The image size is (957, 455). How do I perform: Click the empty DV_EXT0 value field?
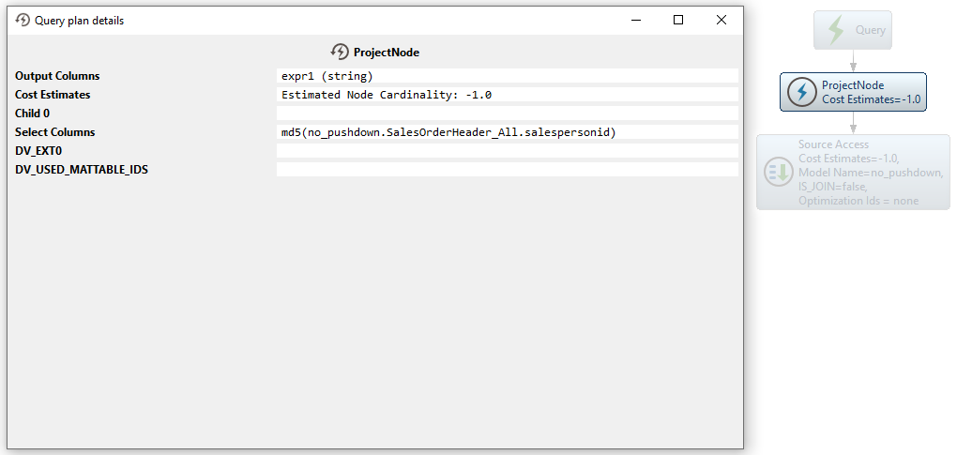click(x=507, y=151)
